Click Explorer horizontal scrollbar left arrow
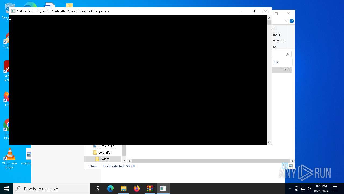The width and height of the screenshot is (344, 194). coord(129,161)
